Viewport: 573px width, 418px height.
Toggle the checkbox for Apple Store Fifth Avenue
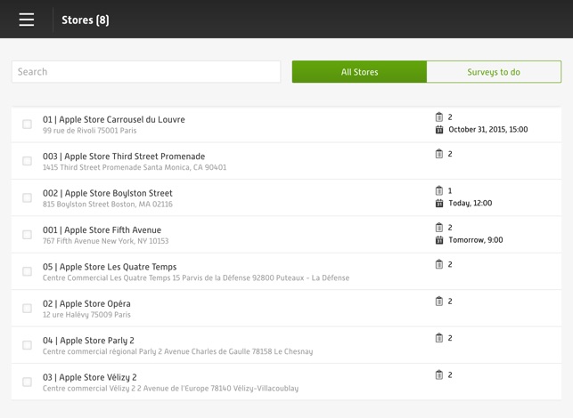[27, 235]
